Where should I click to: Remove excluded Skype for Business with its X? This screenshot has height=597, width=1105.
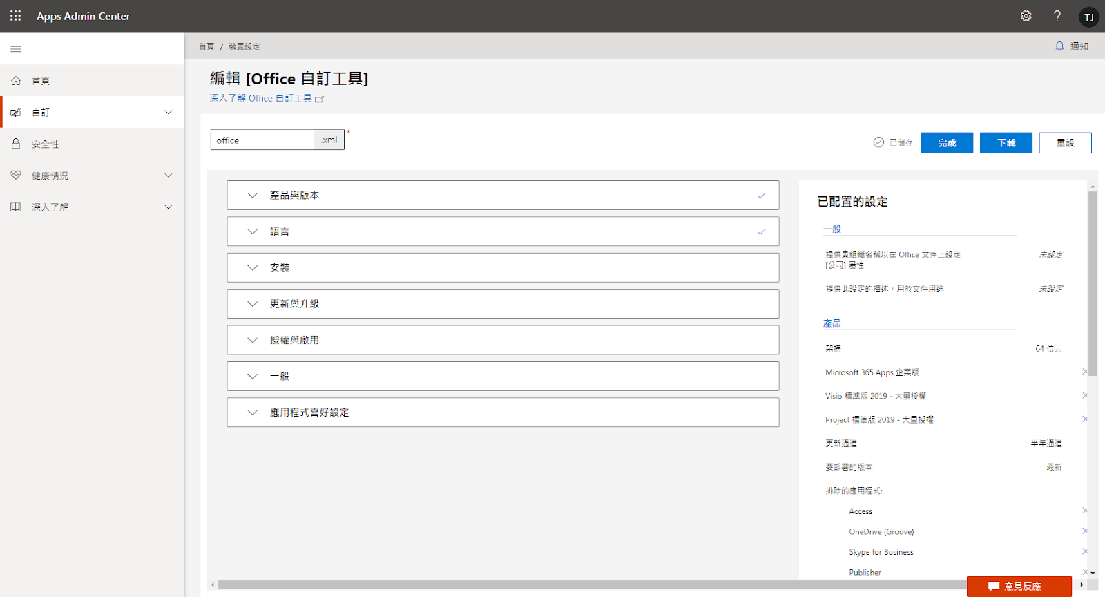click(x=1084, y=551)
